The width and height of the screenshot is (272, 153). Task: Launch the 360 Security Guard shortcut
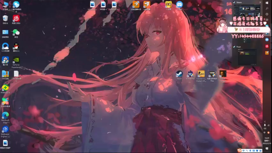(5, 89)
